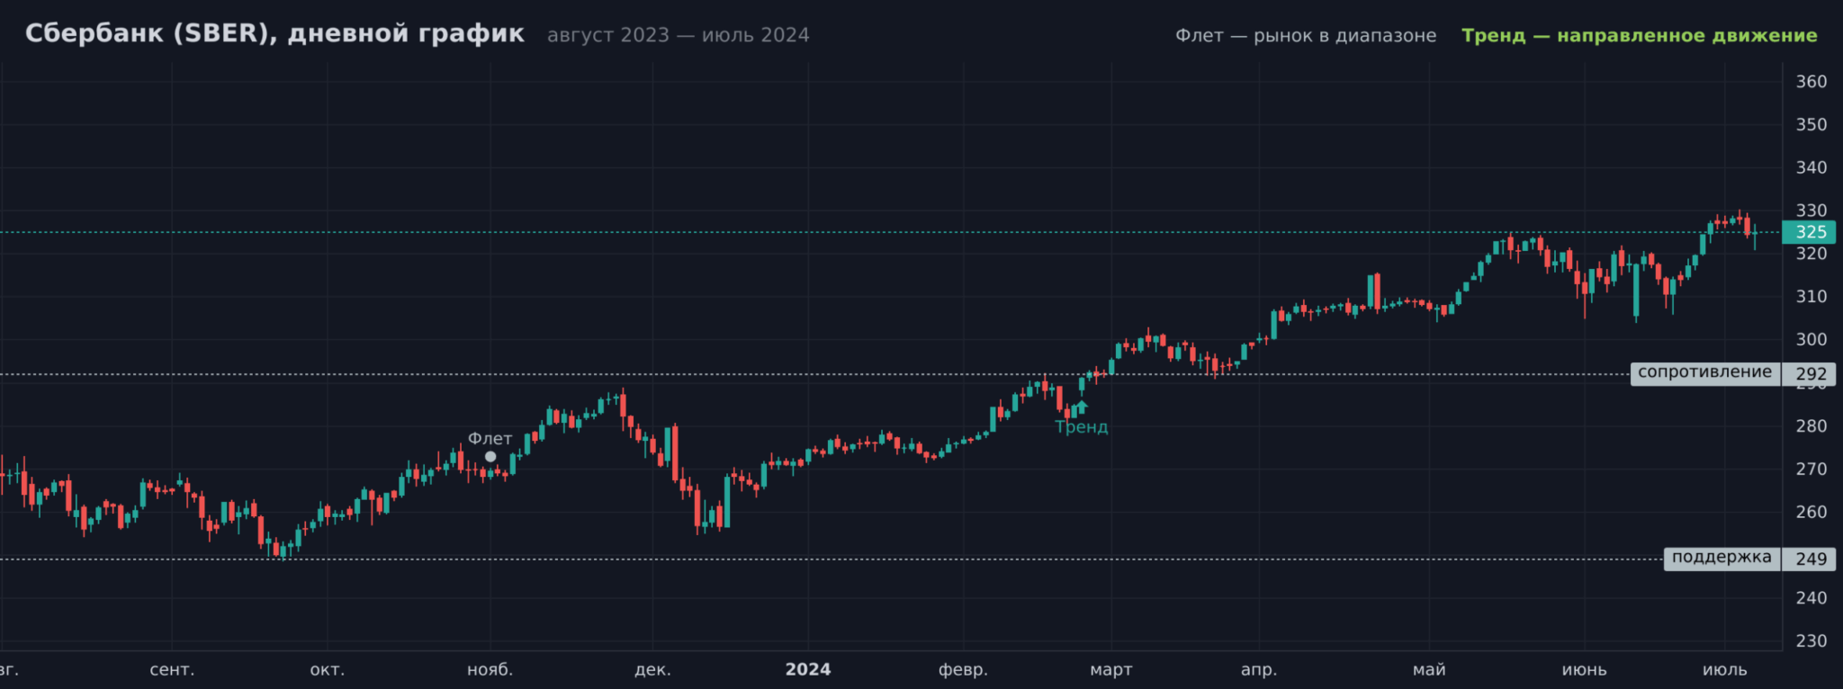Click the 330 price axis label
The height and width of the screenshot is (689, 1843).
[x=1812, y=210]
